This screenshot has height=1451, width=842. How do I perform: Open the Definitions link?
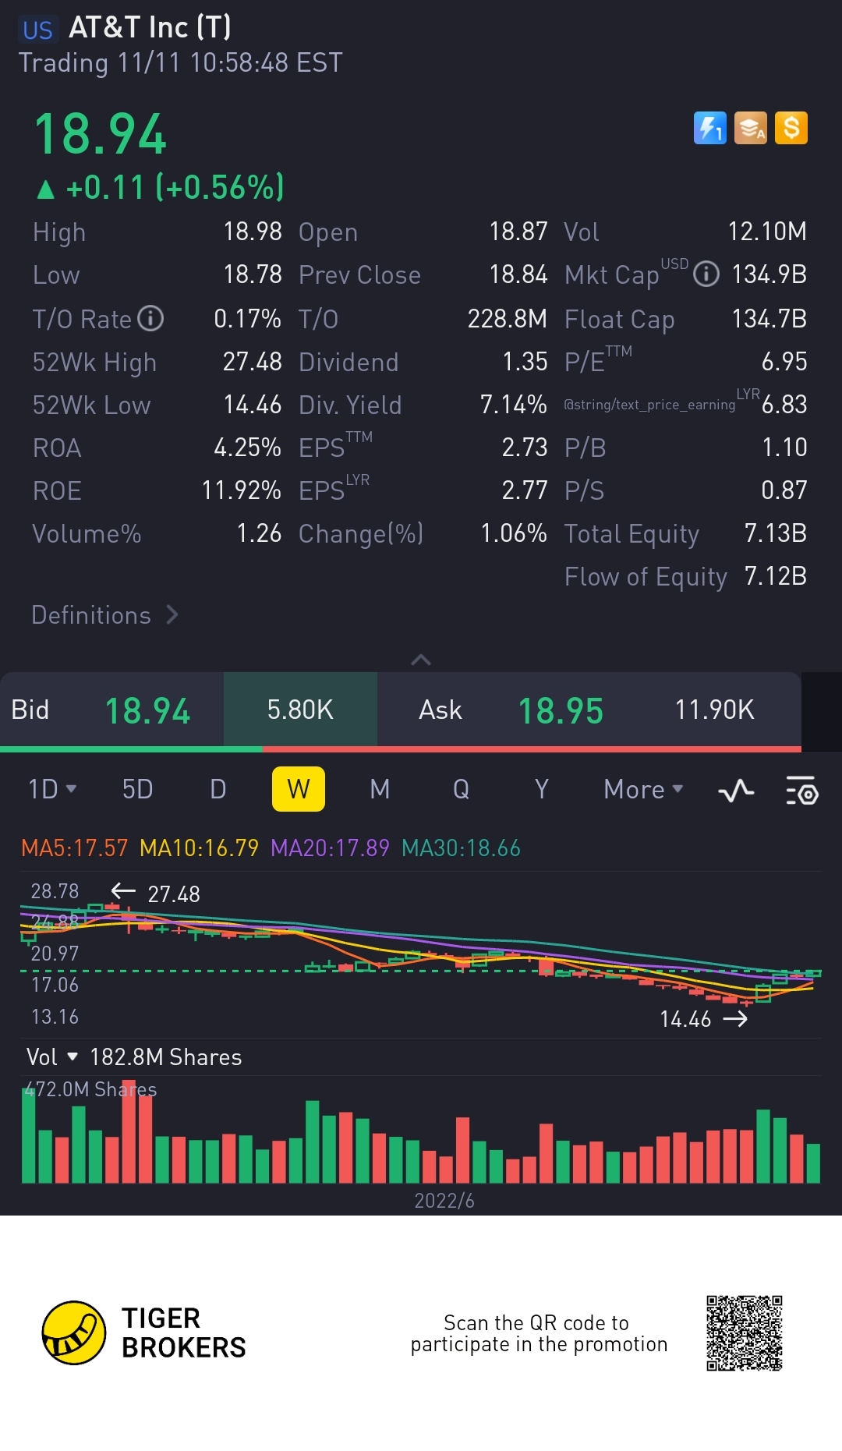pyautogui.click(x=105, y=615)
